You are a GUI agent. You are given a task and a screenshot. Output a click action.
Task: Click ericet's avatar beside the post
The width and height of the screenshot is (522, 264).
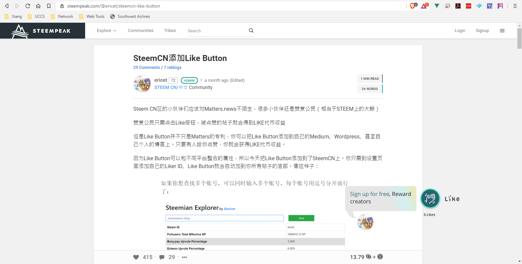142,83
